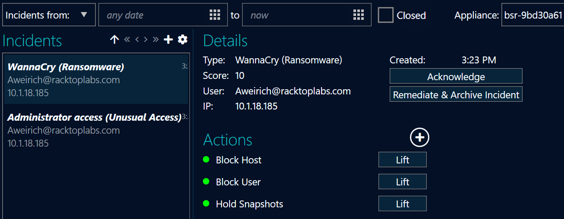Go to next incidents page chevron
The width and height of the screenshot is (564, 219).
pyautogui.click(x=146, y=40)
